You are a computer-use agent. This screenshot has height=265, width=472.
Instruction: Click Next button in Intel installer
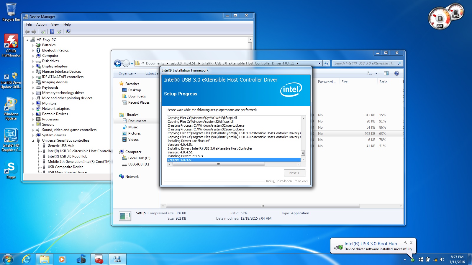(x=294, y=173)
